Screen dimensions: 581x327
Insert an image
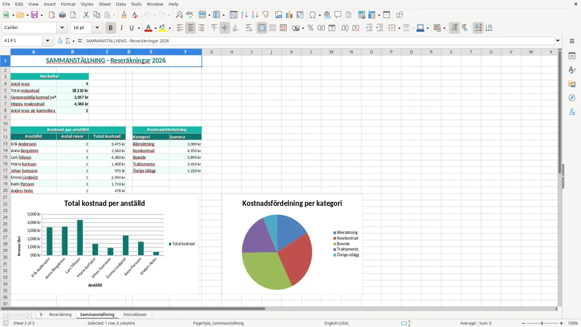pyautogui.click(x=279, y=15)
